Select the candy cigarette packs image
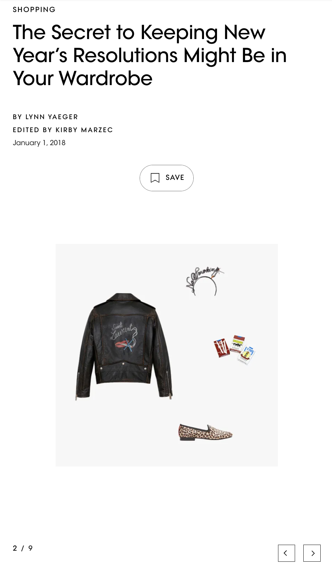The image size is (332, 566). click(x=234, y=350)
